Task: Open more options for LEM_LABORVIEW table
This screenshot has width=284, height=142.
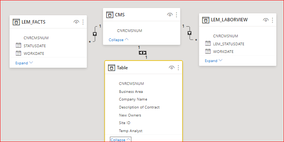Action: pos(273,20)
